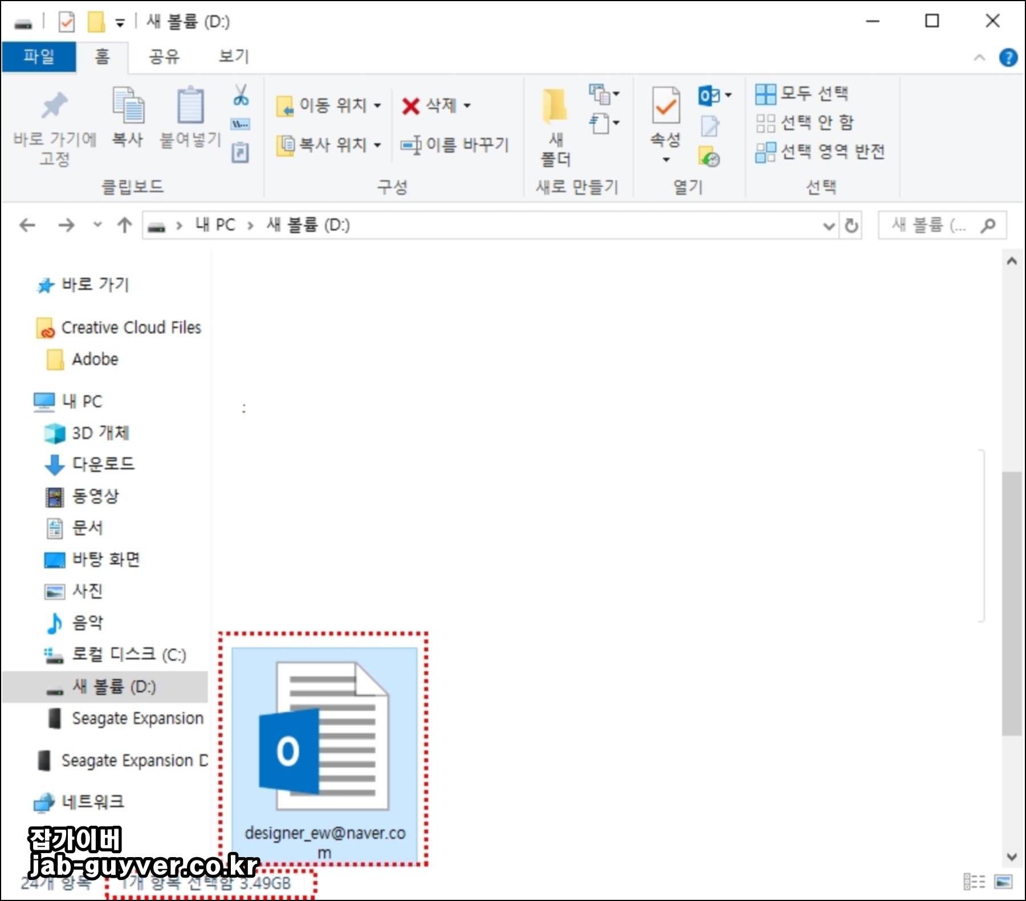
Task: Click the blue Help question icon
Action: 1008,58
